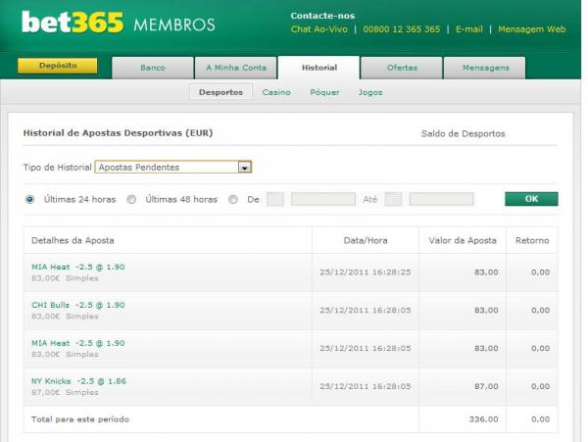Viewport: 588px width, 442px height.
Task: Open the Chat Ao-Vivo link
Action: click(318, 29)
